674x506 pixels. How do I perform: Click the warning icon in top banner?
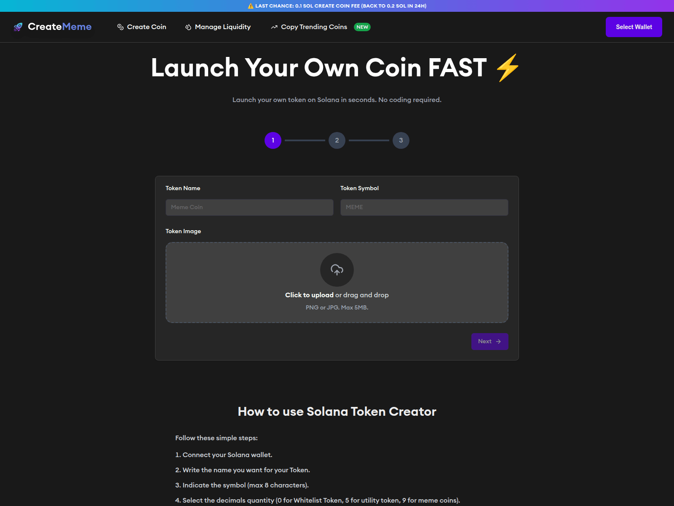click(x=251, y=6)
